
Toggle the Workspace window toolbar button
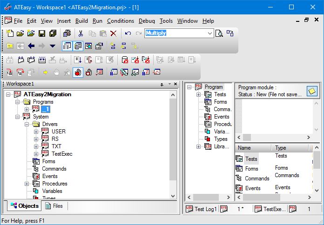point(67,46)
